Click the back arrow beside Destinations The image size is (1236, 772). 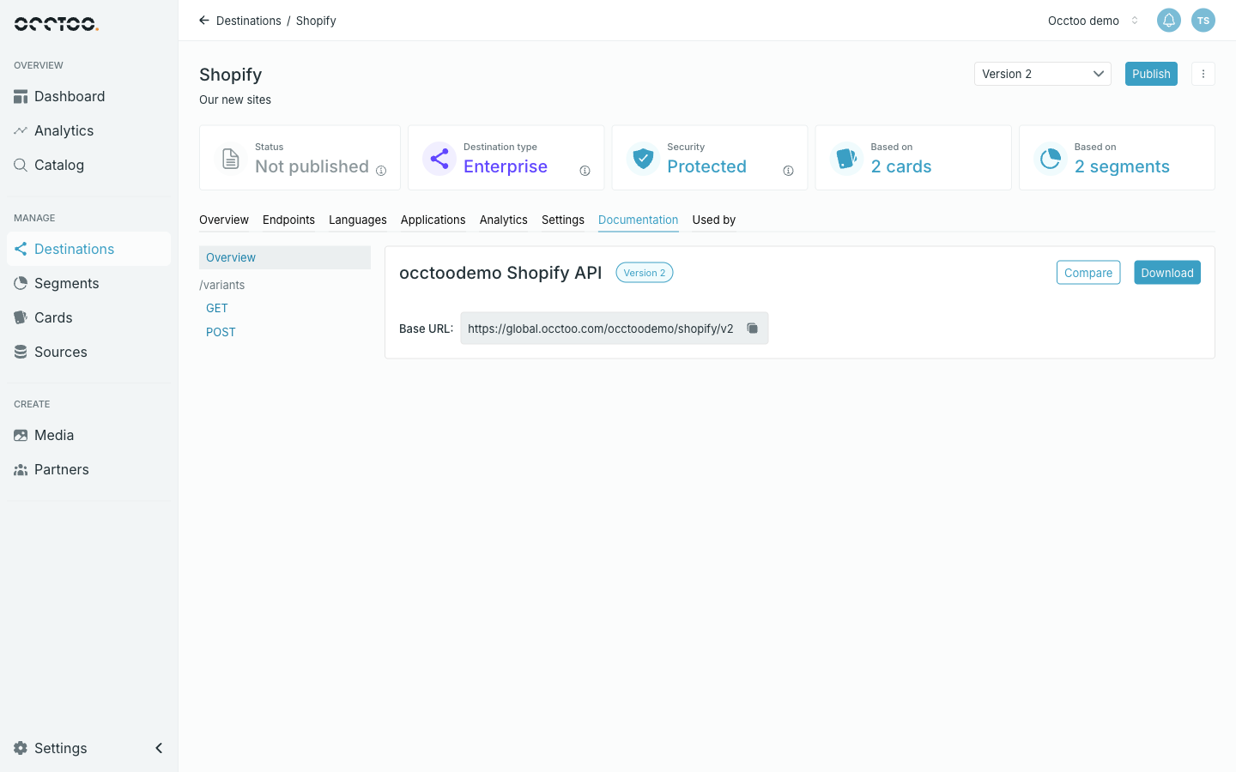[x=204, y=21]
